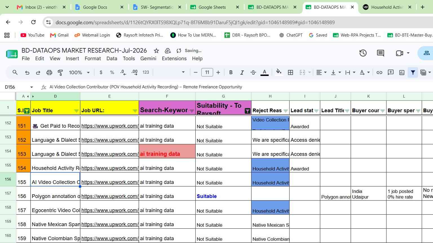Toggle bold formatting

(231, 73)
